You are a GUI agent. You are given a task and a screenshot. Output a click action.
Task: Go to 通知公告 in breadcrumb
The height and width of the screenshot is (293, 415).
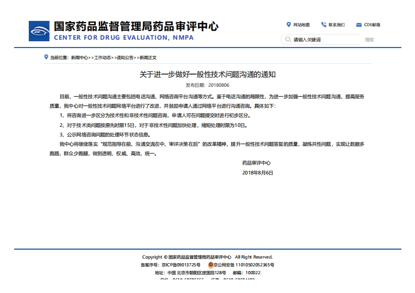click(125, 57)
